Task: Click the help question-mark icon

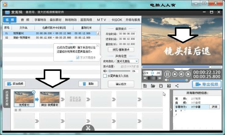Action: [x=169, y=86]
